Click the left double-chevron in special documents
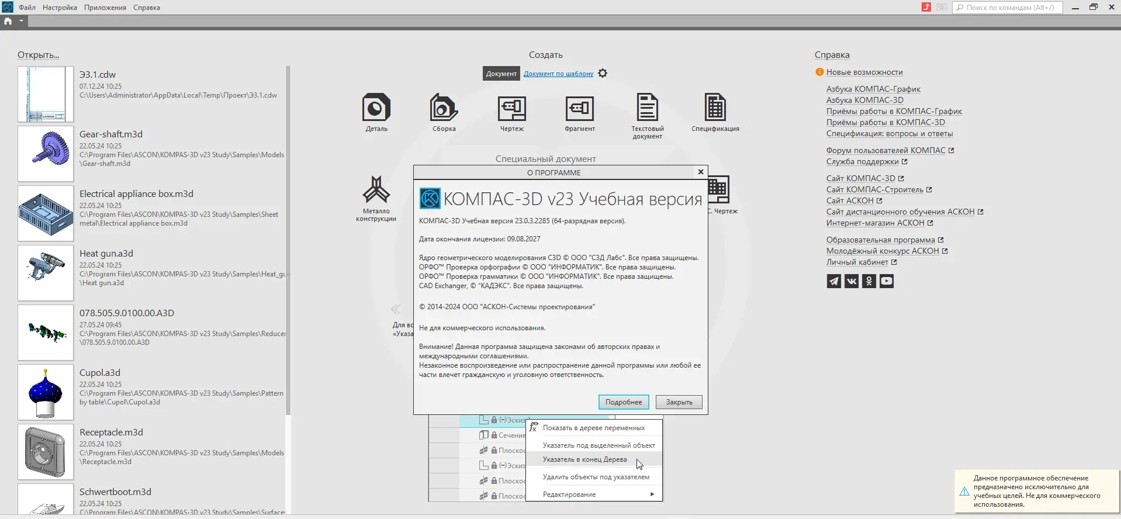Viewport: 1121px width, 519px height. pos(396,309)
